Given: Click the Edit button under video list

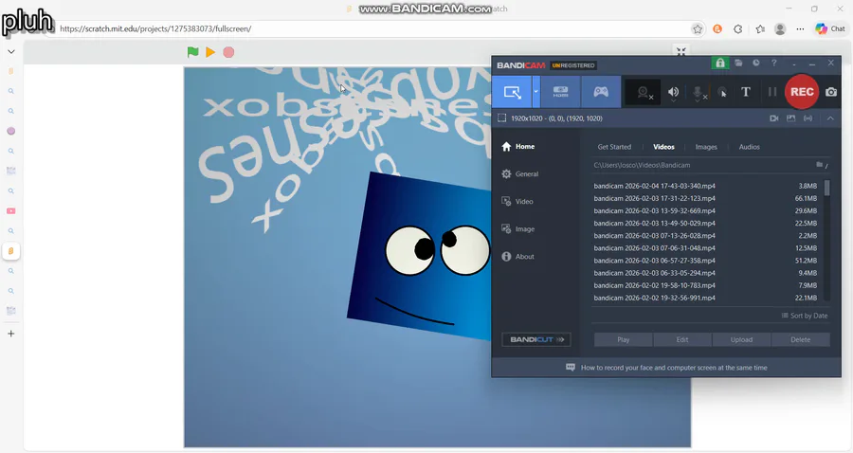Looking at the screenshot, I should click(x=682, y=340).
